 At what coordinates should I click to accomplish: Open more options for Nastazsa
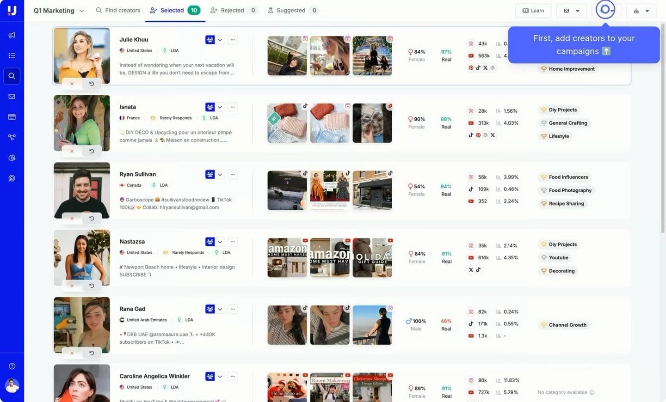(233, 242)
